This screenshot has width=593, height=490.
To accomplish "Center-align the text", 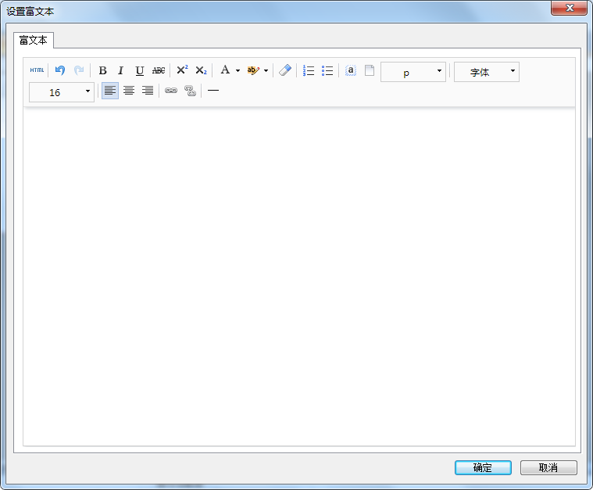I will [x=129, y=91].
